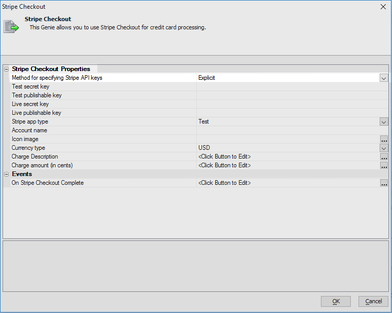Click the OK button

[x=336, y=301]
